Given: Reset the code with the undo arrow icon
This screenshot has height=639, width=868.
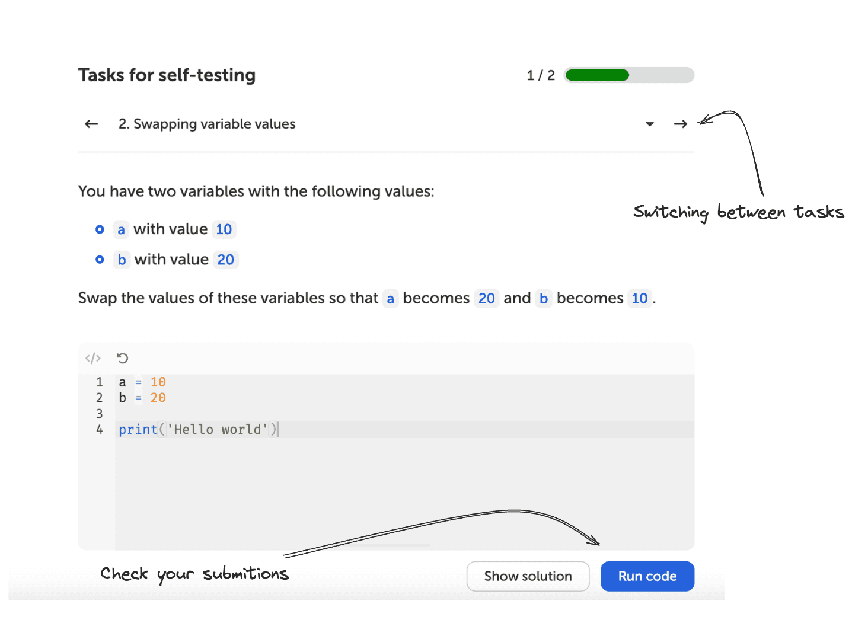Looking at the screenshot, I should [122, 358].
